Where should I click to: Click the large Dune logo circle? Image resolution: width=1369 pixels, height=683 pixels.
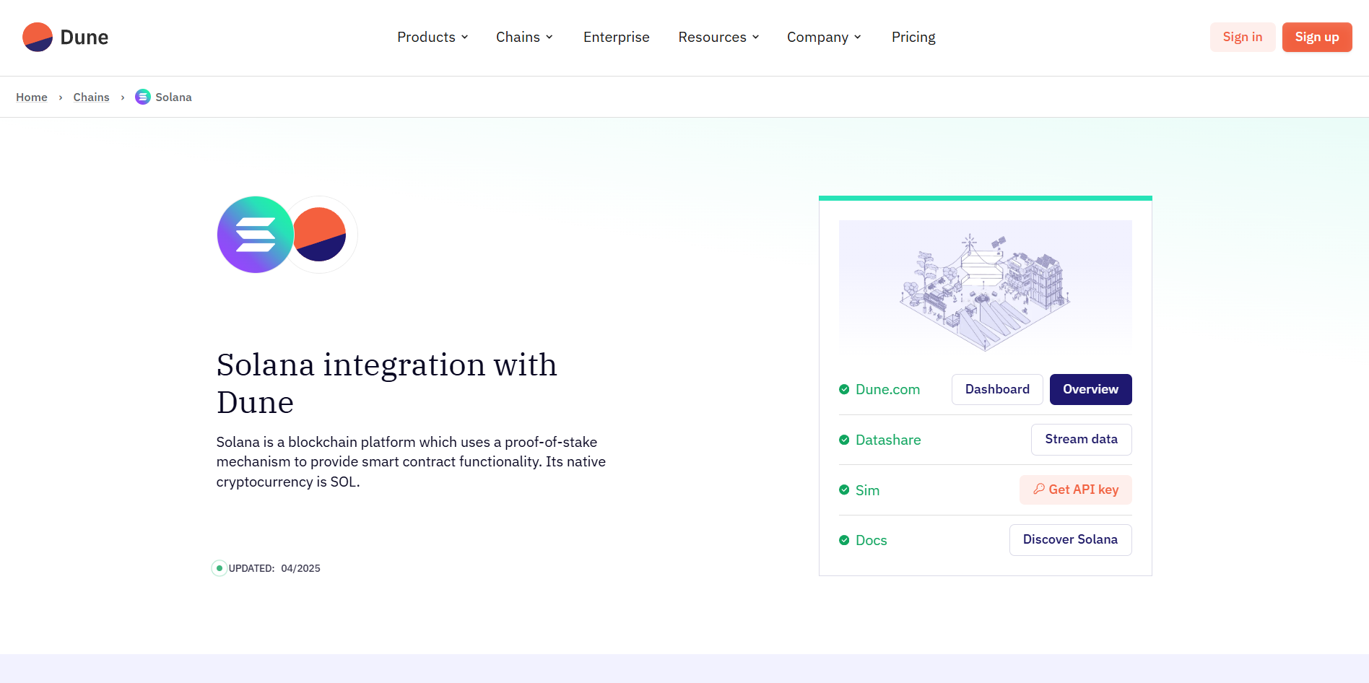pos(320,235)
